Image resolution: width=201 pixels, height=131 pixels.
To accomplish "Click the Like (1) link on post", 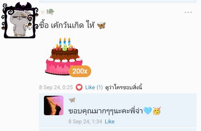I will 94,87.
